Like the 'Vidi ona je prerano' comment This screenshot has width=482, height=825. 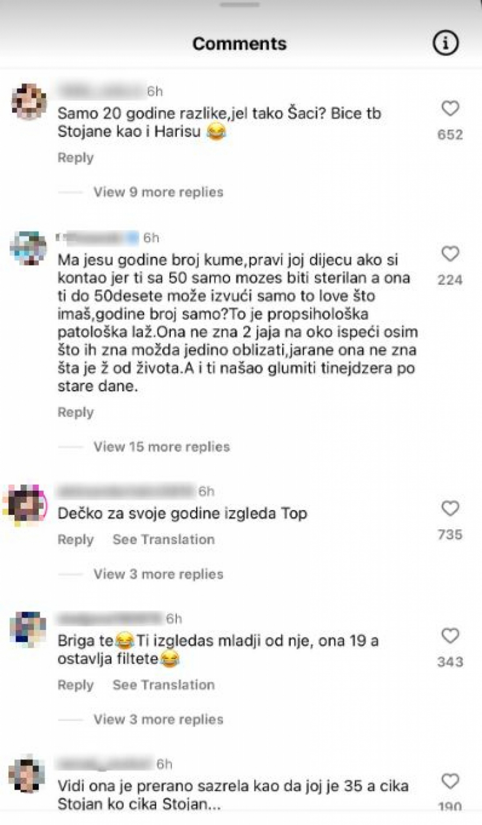tap(450, 781)
